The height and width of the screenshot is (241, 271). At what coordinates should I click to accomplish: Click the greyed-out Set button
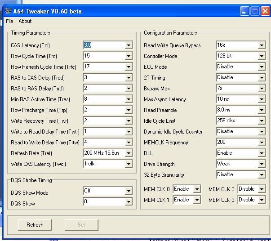point(81,225)
